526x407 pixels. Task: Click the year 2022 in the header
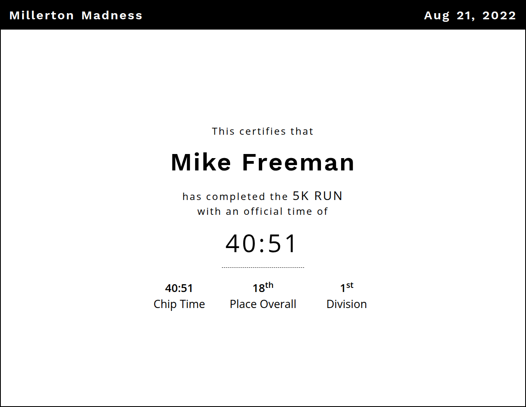pos(499,16)
